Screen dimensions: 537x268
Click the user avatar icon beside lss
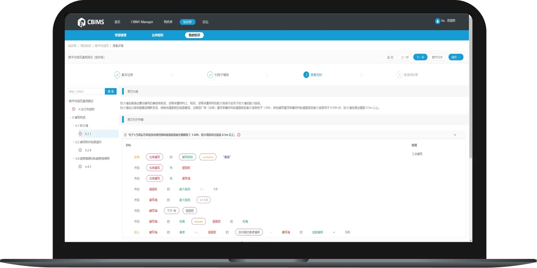[437, 21]
